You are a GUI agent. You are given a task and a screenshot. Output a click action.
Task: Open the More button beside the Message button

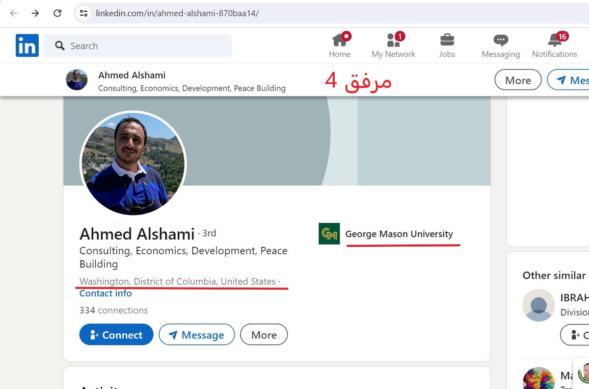tap(264, 335)
